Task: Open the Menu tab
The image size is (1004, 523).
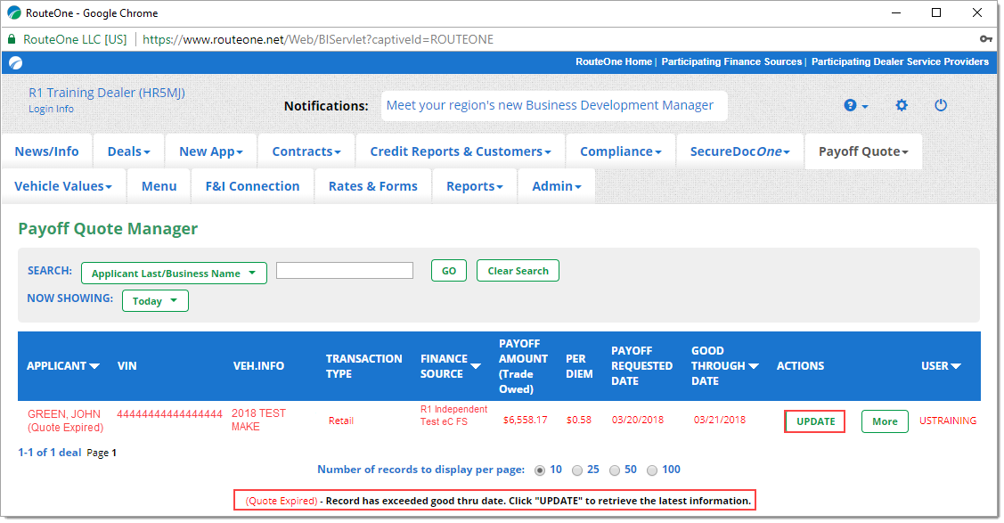Action: 159,186
